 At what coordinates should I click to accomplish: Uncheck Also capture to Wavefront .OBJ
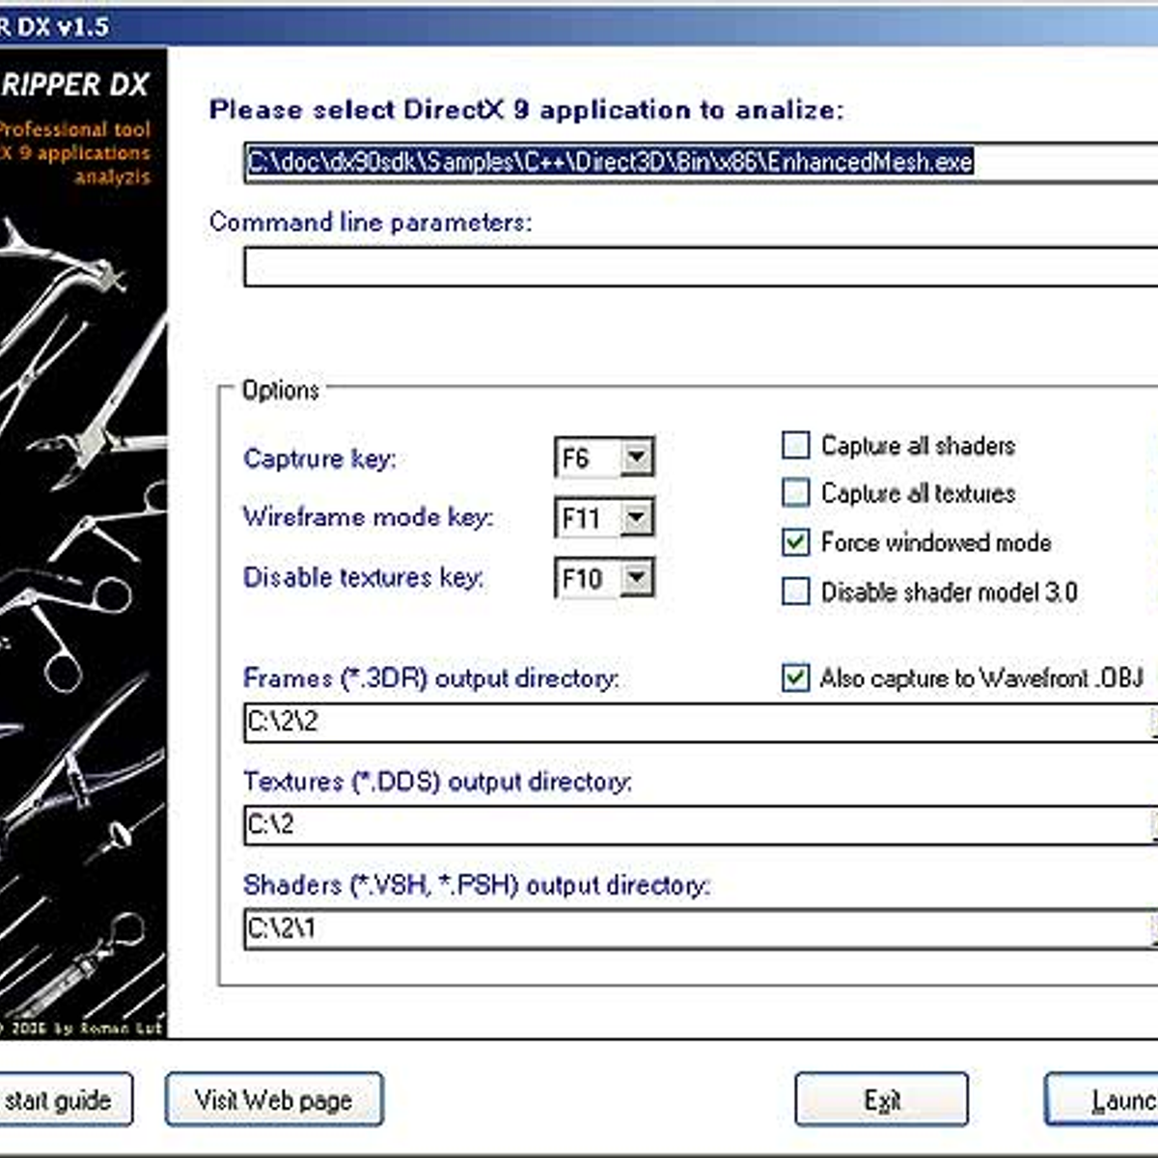pos(795,677)
